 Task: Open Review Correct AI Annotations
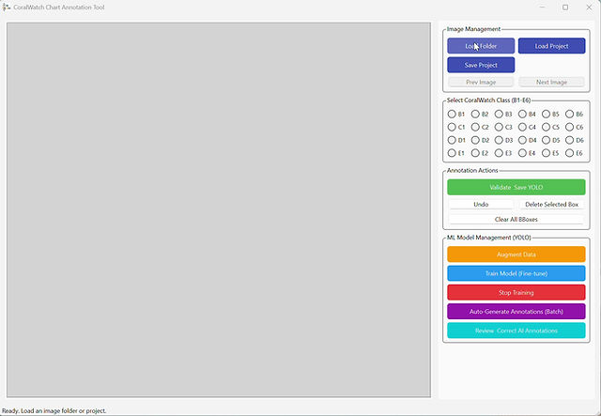516,331
